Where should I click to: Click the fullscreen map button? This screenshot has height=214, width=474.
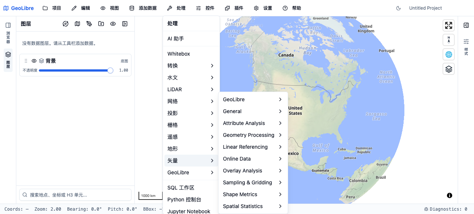[448, 25]
